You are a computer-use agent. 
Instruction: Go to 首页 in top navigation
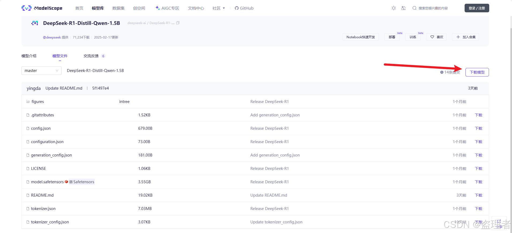[79, 8]
